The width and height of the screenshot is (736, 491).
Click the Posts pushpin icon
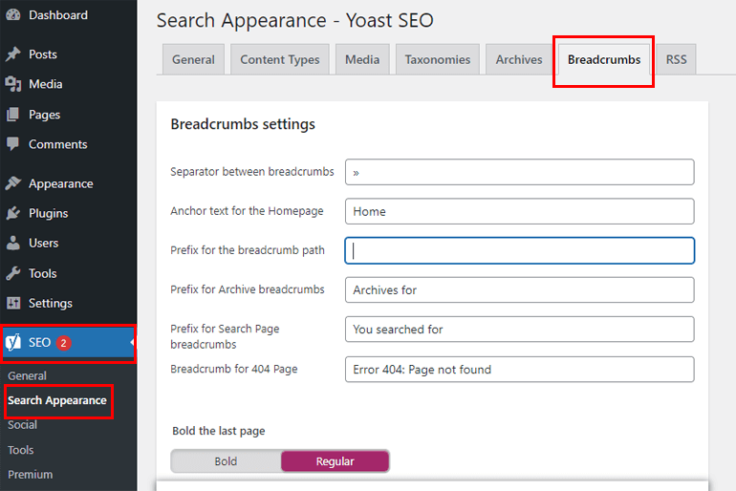point(13,53)
